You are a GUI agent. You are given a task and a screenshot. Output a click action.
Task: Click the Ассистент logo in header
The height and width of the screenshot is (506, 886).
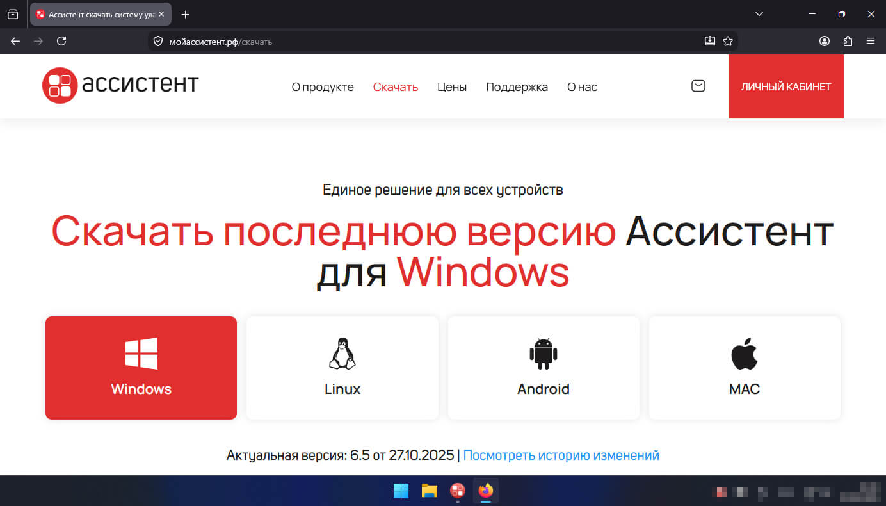(120, 85)
